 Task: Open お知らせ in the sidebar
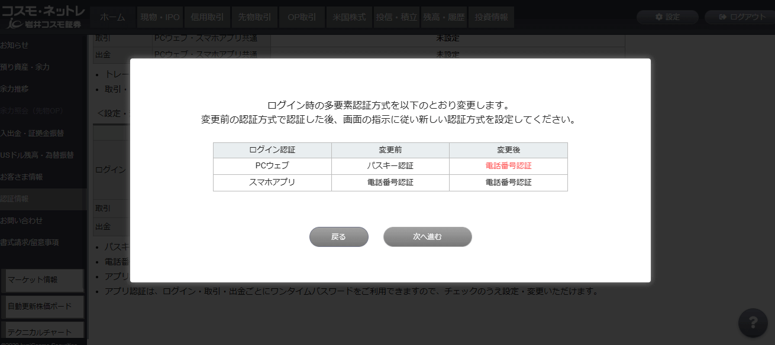click(x=15, y=45)
